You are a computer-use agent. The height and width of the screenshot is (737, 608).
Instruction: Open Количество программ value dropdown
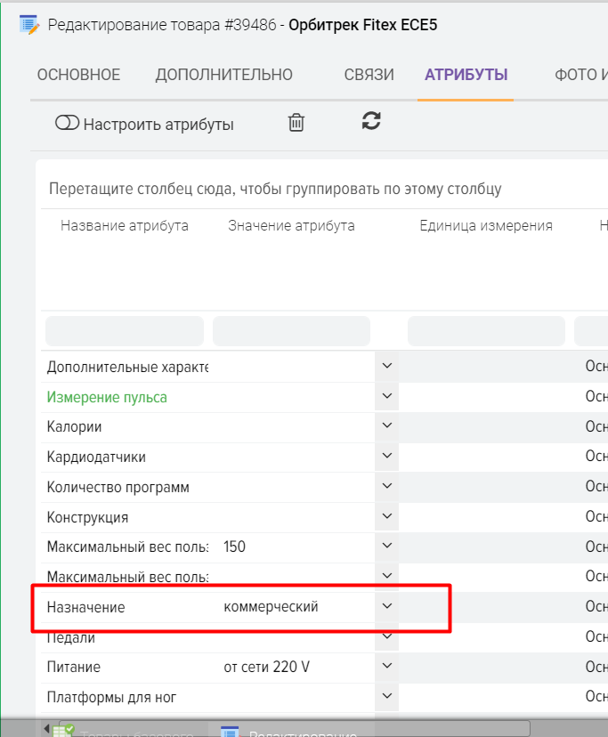(387, 486)
